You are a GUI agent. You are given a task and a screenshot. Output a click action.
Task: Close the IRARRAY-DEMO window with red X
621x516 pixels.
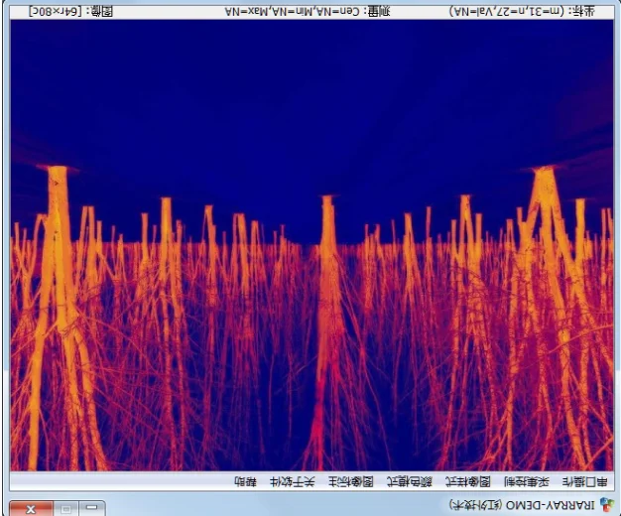point(31,508)
